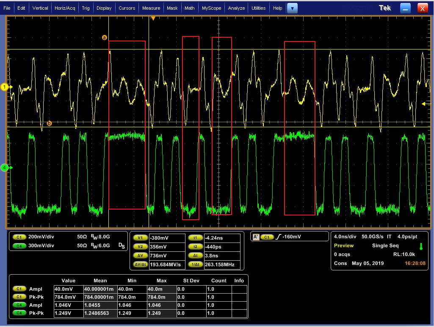
Task: Click cursor 'a' handle on graticule
Action: click(x=105, y=38)
